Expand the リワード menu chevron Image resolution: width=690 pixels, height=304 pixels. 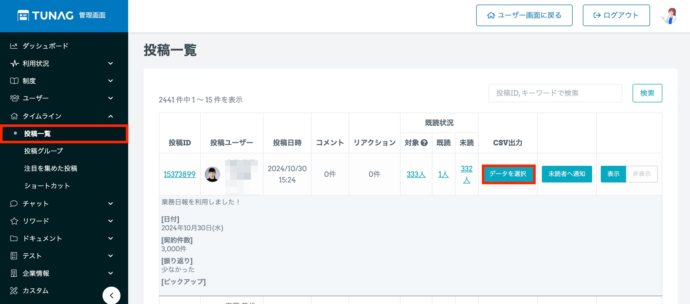point(110,221)
